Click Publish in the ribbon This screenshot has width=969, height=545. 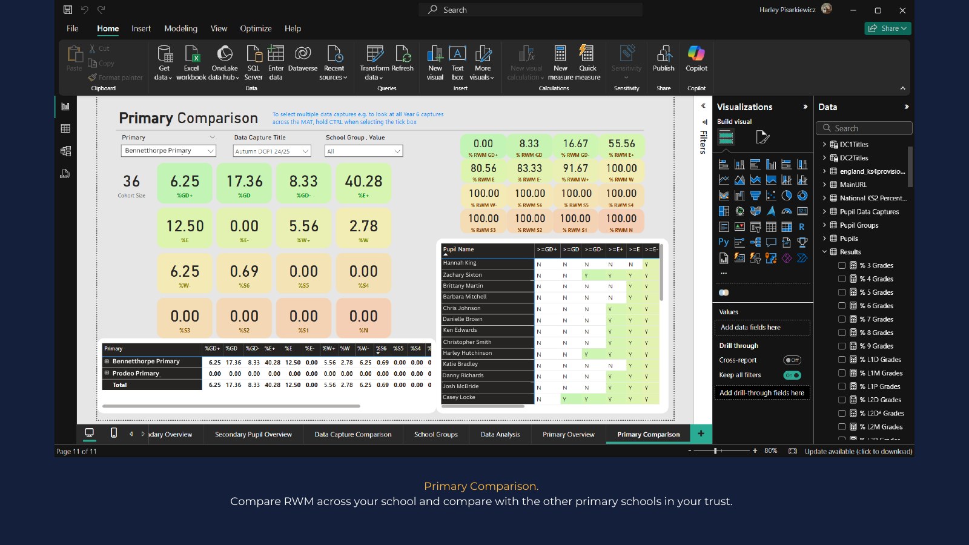point(664,59)
